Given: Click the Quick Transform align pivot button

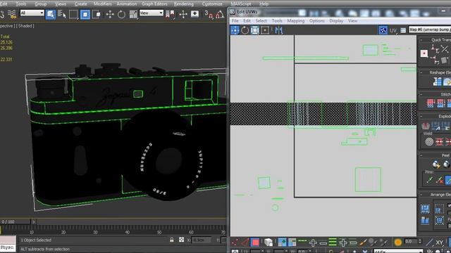Looking at the screenshot, I should tap(424, 53).
